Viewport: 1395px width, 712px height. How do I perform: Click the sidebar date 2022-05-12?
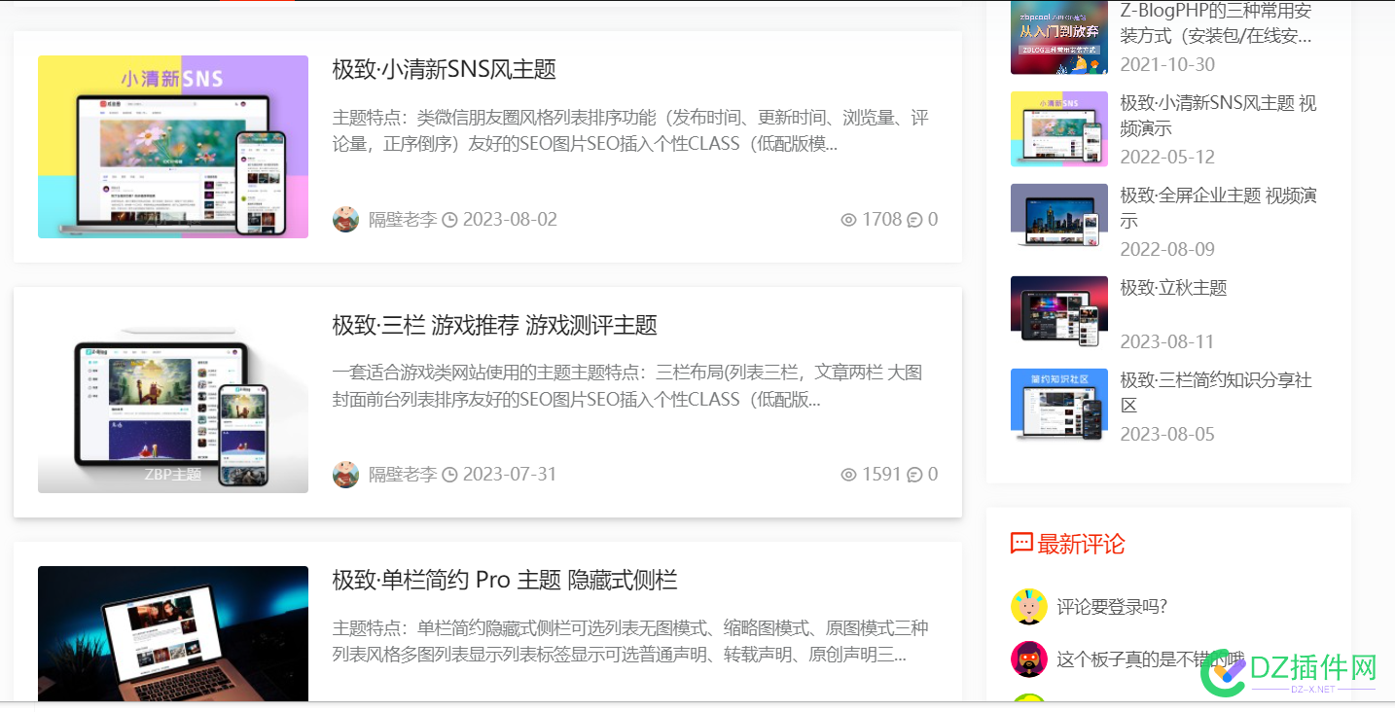point(1167,157)
